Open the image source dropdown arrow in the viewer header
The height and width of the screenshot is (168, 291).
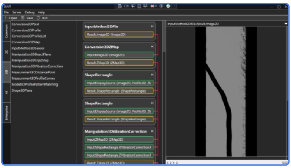pos(286,24)
